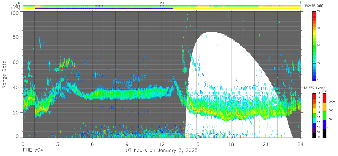Click the CPID value '151'
The image size is (338, 156).
coord(162,3)
